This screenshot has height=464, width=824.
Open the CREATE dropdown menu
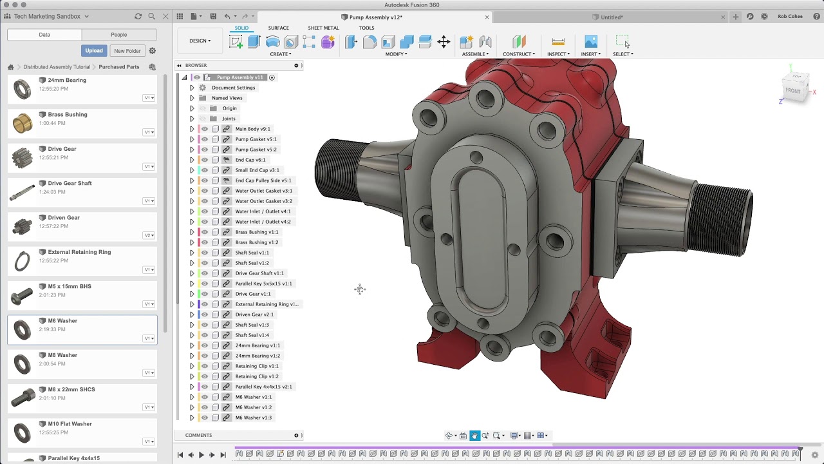[x=281, y=54]
